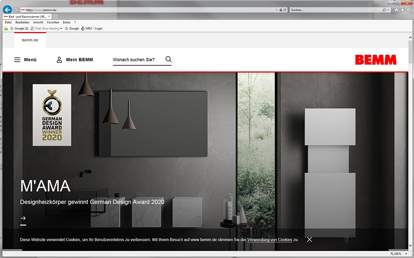The image size is (414, 258).
Task: Open the Bearbeiten menu
Action: (23, 22)
